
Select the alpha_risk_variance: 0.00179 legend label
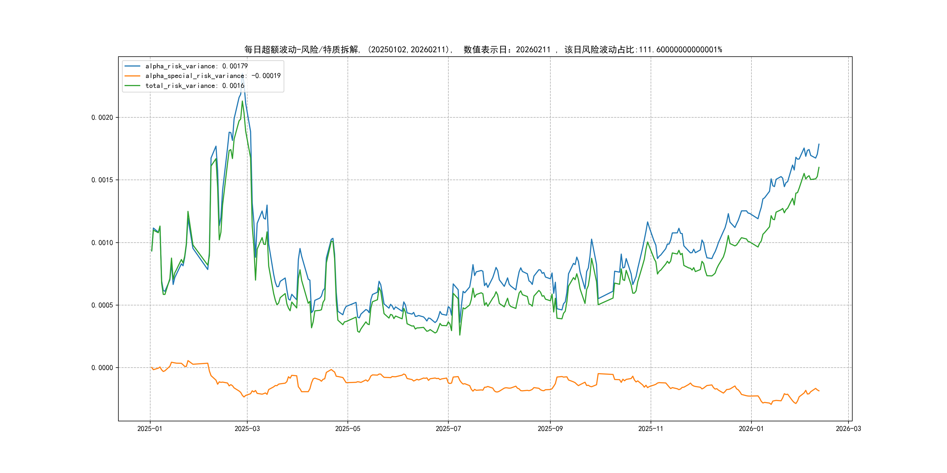click(x=196, y=66)
